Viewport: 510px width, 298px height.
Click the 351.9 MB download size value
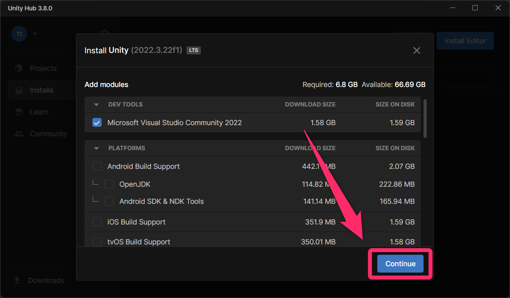(320, 222)
